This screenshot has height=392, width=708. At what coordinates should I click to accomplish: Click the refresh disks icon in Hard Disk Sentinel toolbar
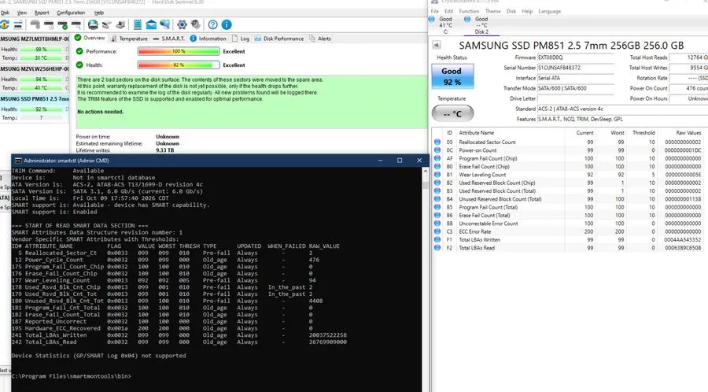pyautogui.click(x=5, y=24)
